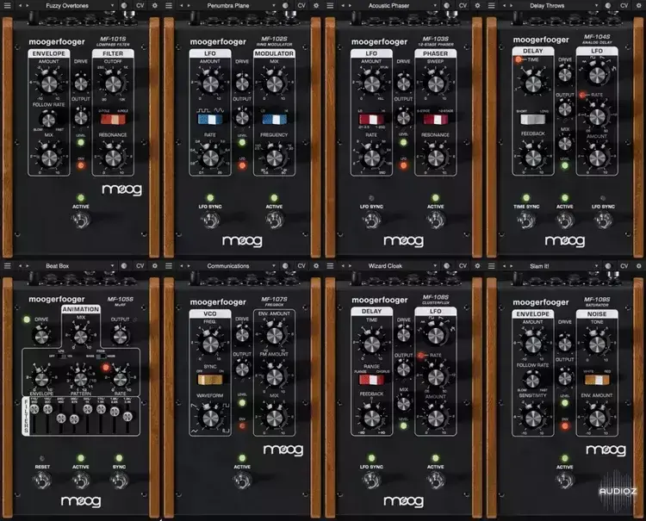
Task: Toggle the MF-104S Time Sync footswitch
Action: (526, 220)
